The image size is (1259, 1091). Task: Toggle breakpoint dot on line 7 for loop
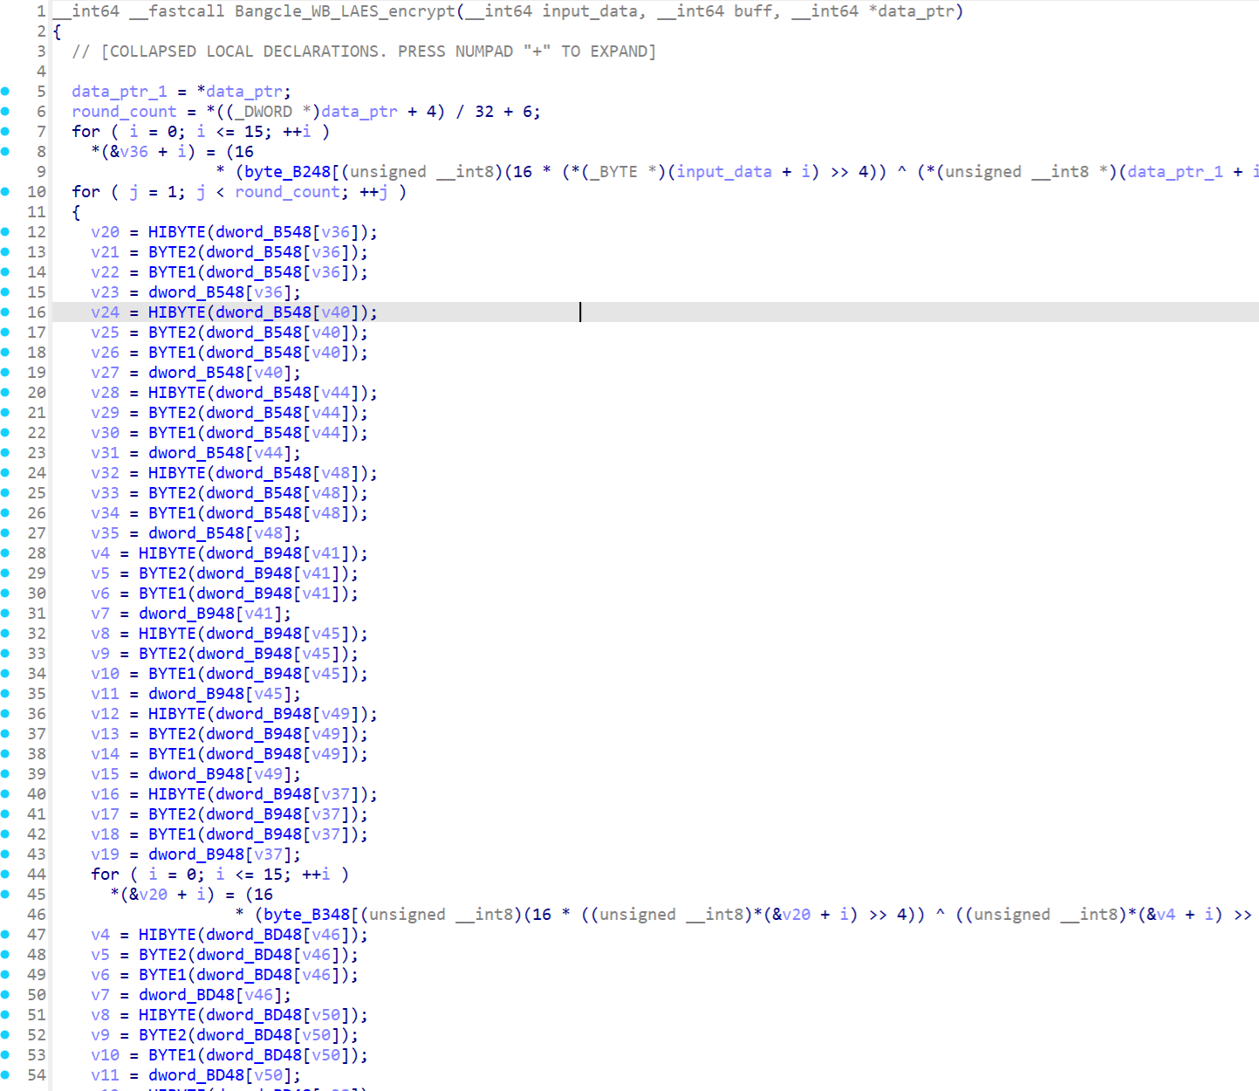click(5, 132)
